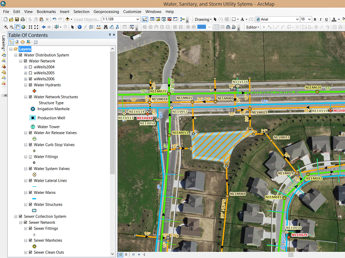Click Fixed Zoom In arrows
The image size is (345, 258).
pos(31,27)
